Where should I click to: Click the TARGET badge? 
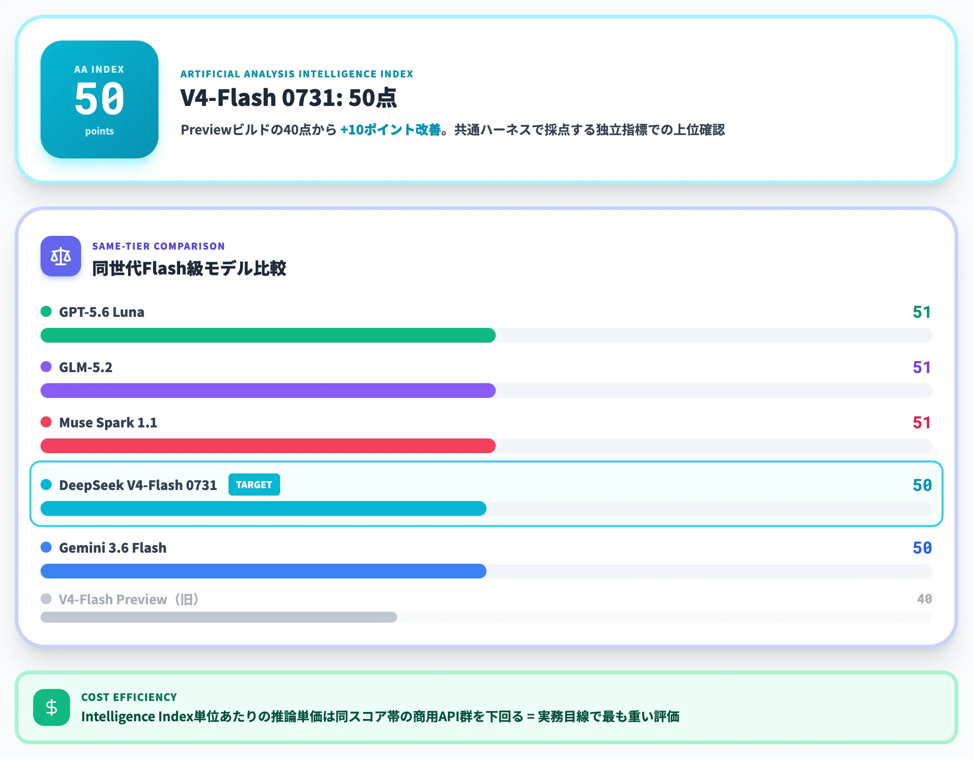254,485
